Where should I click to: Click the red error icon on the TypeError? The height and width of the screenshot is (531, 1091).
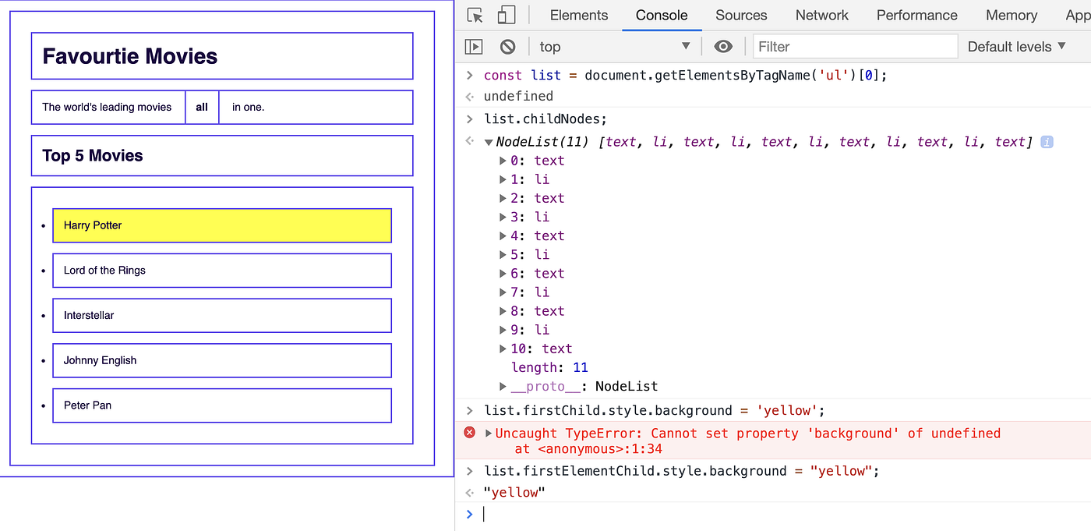coord(470,433)
